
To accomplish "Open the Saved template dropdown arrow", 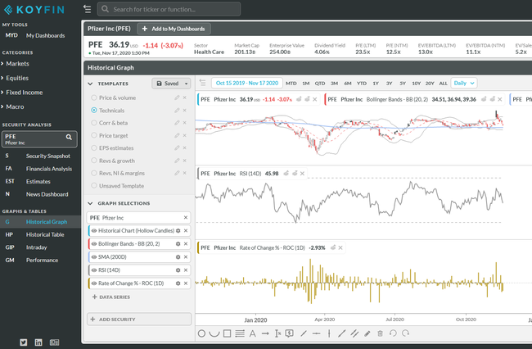I will pos(186,84).
